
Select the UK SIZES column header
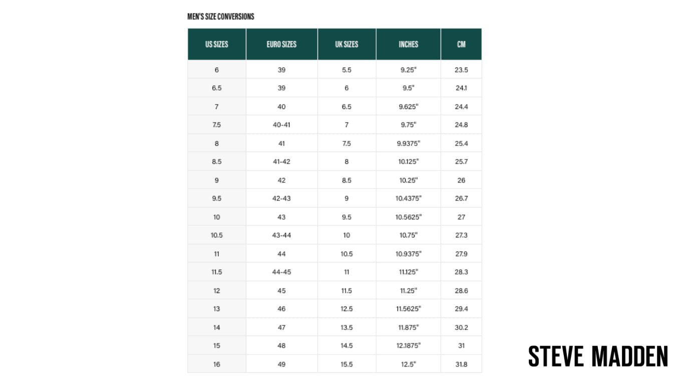point(347,44)
